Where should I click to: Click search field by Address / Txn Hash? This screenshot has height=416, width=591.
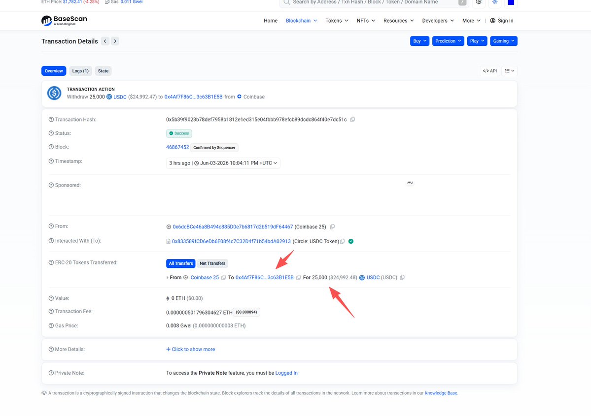click(373, 2)
